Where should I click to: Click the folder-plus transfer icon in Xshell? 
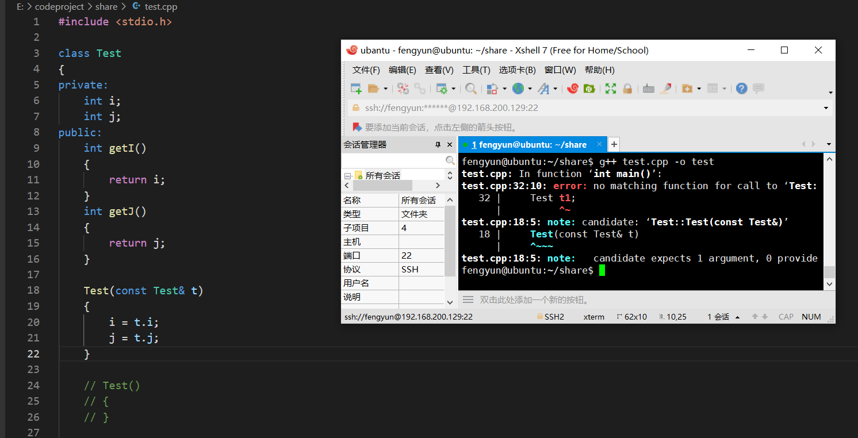687,89
